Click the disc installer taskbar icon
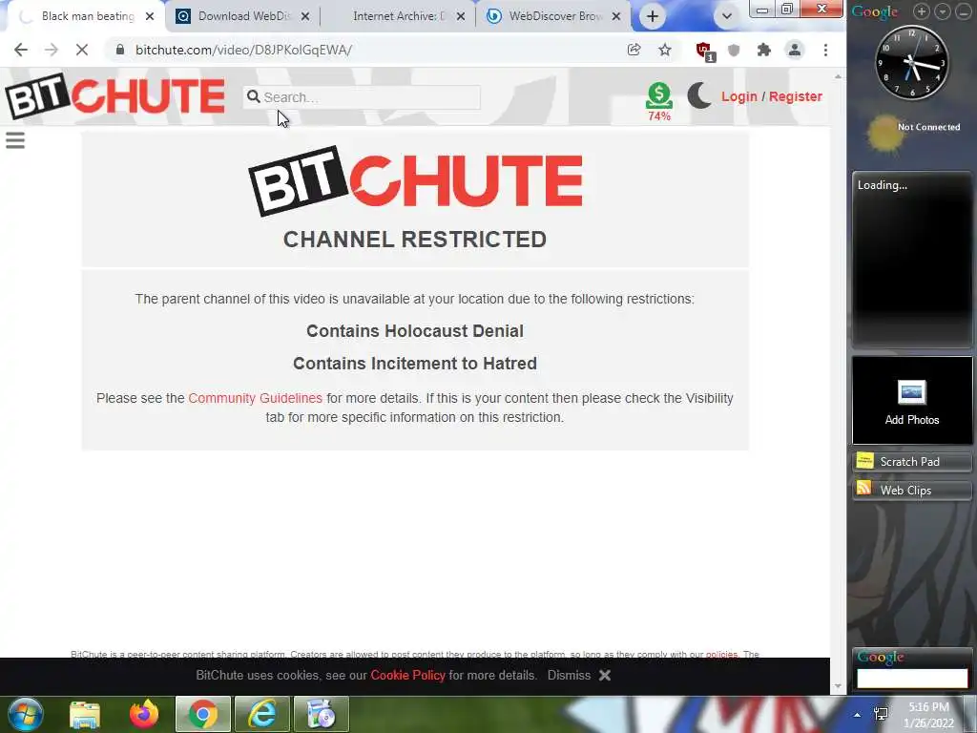 click(322, 714)
